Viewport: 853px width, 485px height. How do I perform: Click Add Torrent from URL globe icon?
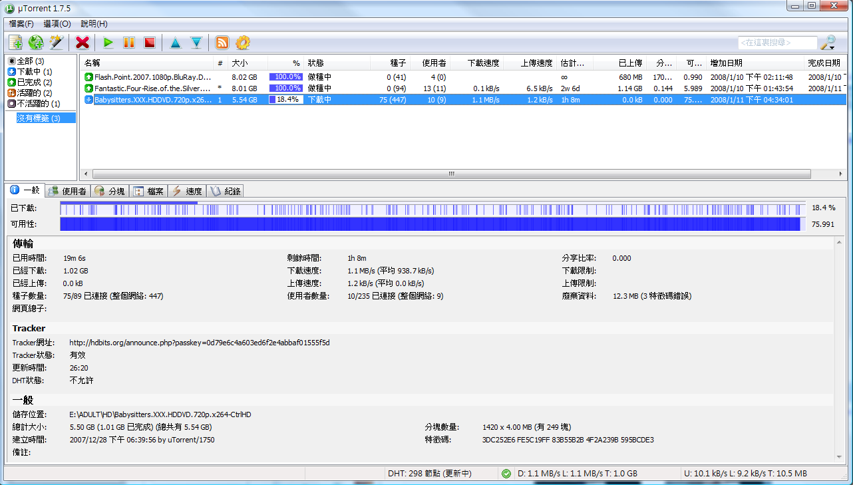[x=36, y=43]
